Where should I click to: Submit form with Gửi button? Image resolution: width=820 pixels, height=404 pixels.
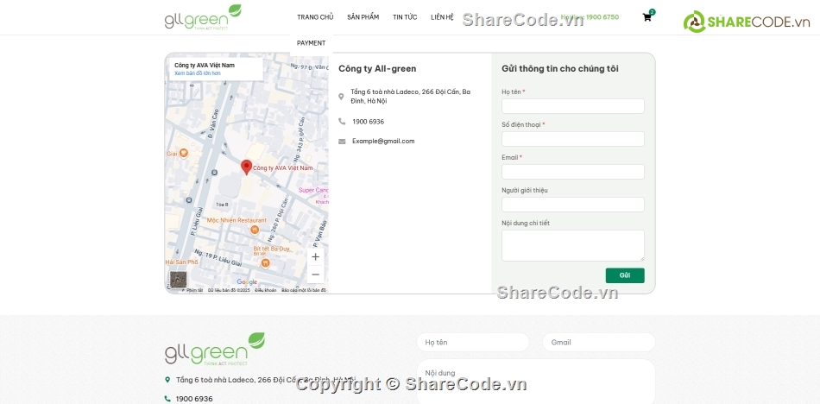[625, 275]
